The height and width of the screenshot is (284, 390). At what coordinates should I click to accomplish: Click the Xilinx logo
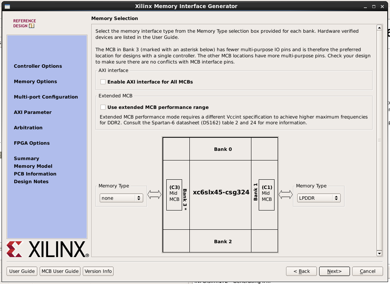tap(47, 249)
